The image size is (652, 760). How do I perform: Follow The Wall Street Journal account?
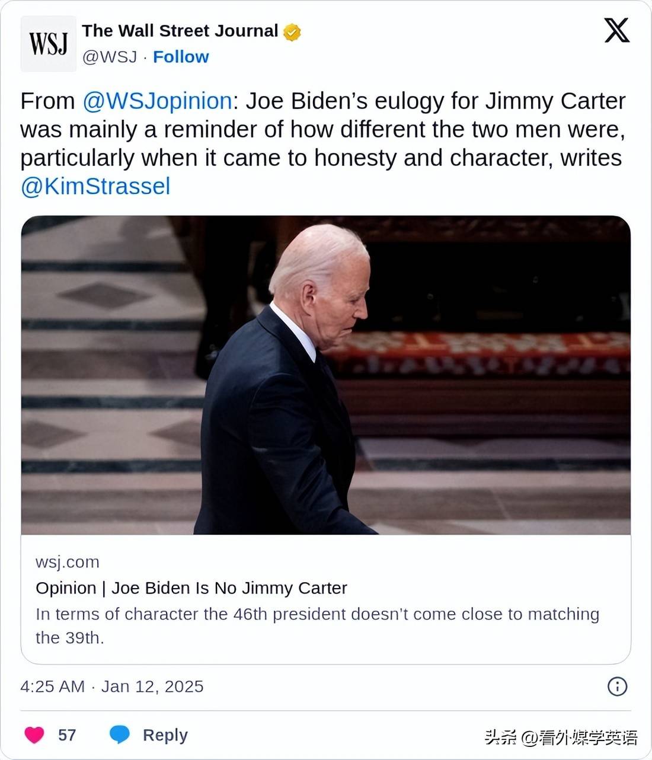(181, 57)
